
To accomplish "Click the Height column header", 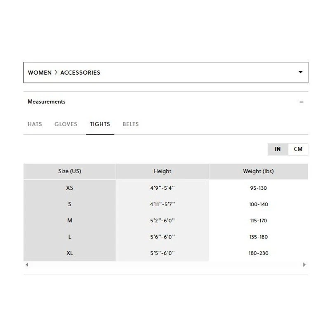I will click(x=162, y=171).
